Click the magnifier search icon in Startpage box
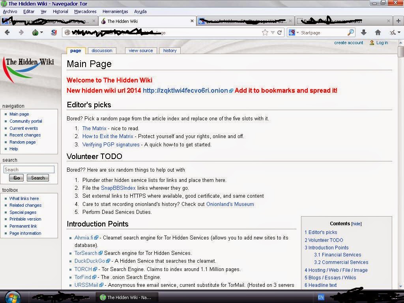The height and width of the screenshot is (303, 404). (x=350, y=32)
